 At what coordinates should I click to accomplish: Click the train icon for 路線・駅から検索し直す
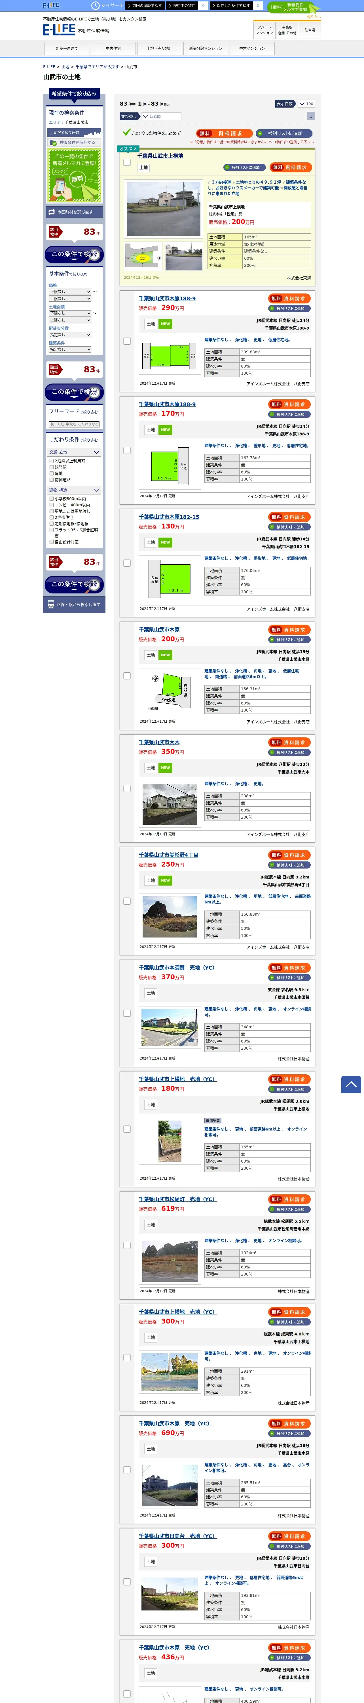(51, 604)
